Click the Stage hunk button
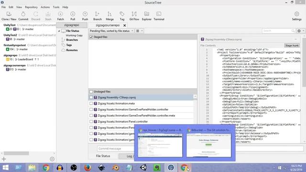Screen dimensions: 306x172 [292, 45]
